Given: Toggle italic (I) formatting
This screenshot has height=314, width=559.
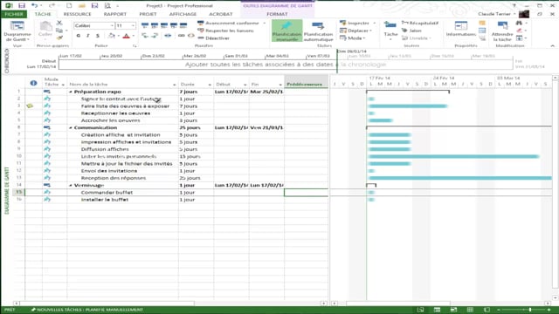Looking at the screenshot, I should [x=87, y=36].
